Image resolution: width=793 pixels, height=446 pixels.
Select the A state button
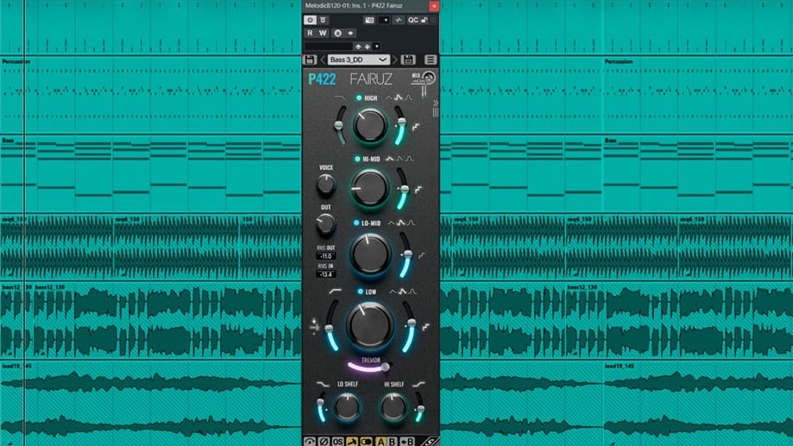click(381, 442)
